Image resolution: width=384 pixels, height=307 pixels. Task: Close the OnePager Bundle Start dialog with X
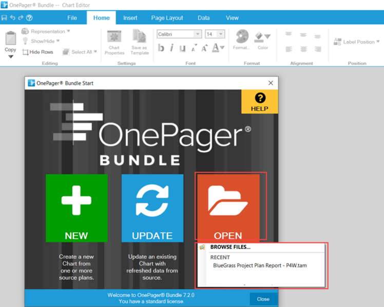[x=271, y=83]
